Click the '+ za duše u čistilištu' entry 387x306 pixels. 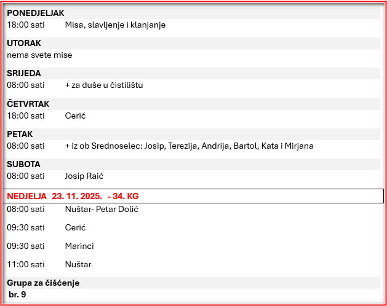pos(103,85)
